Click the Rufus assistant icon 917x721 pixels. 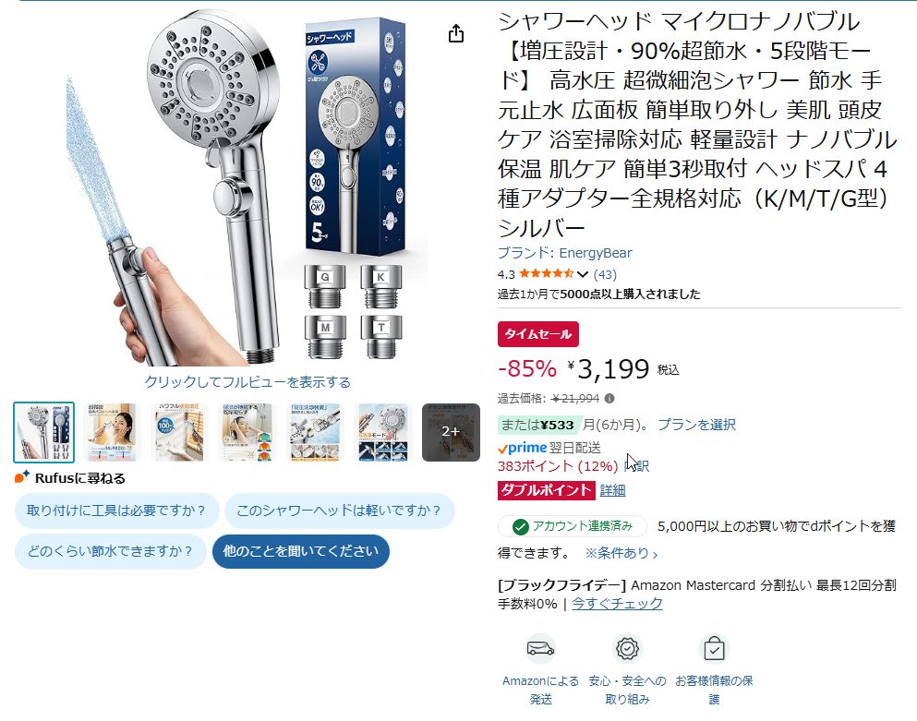pos(22,477)
